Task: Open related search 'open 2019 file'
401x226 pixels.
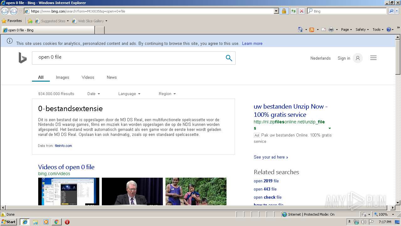Action: pyautogui.click(x=266, y=181)
